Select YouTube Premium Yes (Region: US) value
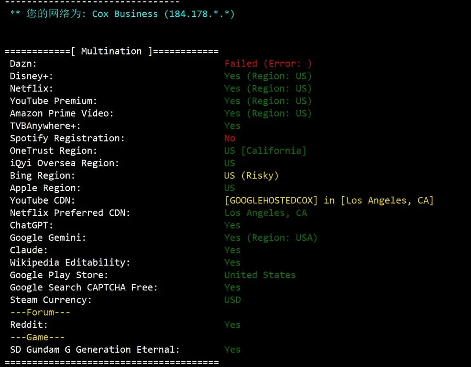Screen dimensions: 471x367 [268, 101]
